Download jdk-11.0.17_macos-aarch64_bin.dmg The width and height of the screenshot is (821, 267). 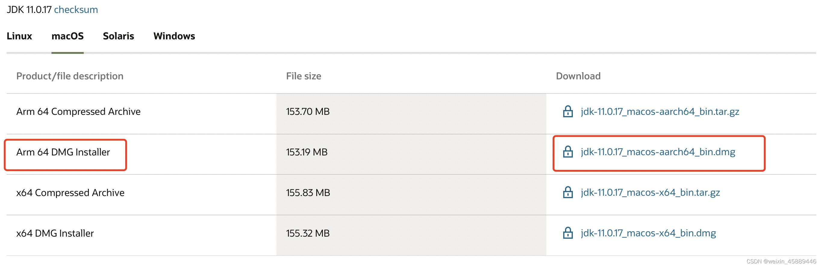pyautogui.click(x=658, y=152)
